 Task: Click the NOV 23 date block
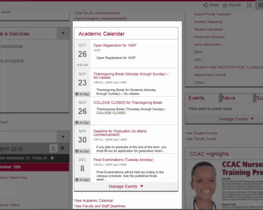82,82
